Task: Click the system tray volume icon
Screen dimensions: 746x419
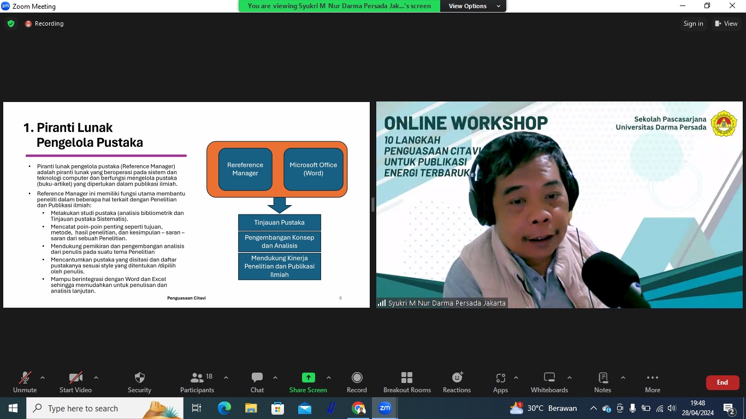Action: pos(672,408)
